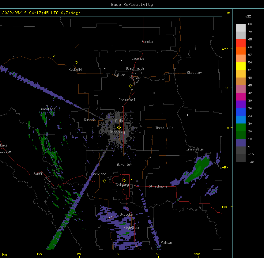Viewport: 264px width, 258px height.
Task: Click the Drumheller label
Action: (x=195, y=149)
